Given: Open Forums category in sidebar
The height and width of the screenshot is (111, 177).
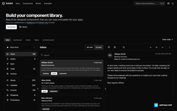Looking at the screenshot, I should [x=21, y=90].
